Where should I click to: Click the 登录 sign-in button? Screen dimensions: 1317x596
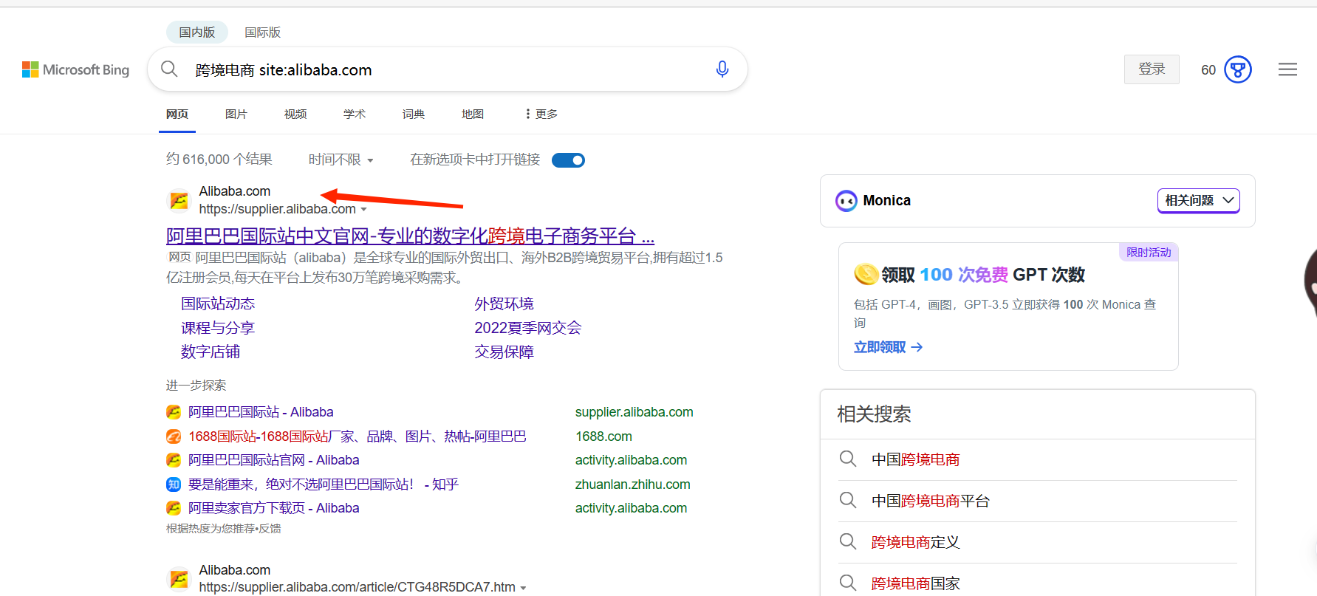click(1152, 69)
